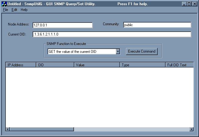This screenshot has height=137, width=199.
Task: Select the Current OID input box
Action: pos(111,34)
